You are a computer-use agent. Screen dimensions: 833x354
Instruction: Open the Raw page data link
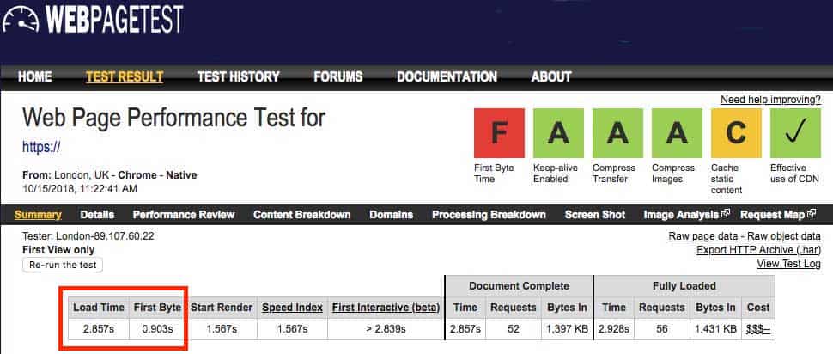pyautogui.click(x=702, y=236)
